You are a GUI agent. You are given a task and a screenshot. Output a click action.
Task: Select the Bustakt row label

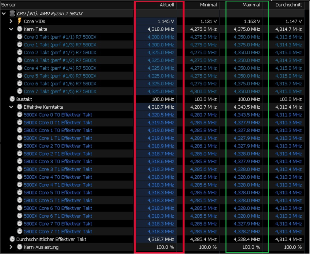pos(24,99)
